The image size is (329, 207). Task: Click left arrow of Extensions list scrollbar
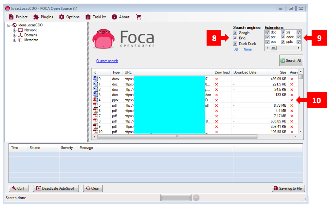[267, 48]
